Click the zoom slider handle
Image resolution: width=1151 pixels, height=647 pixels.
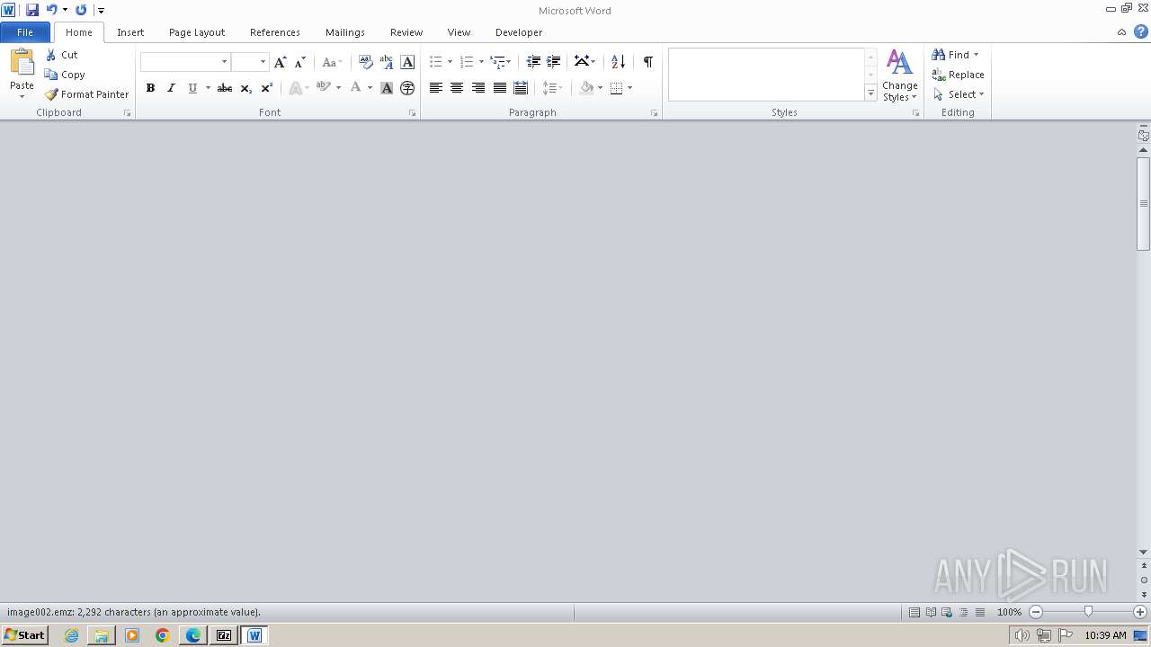(x=1088, y=612)
